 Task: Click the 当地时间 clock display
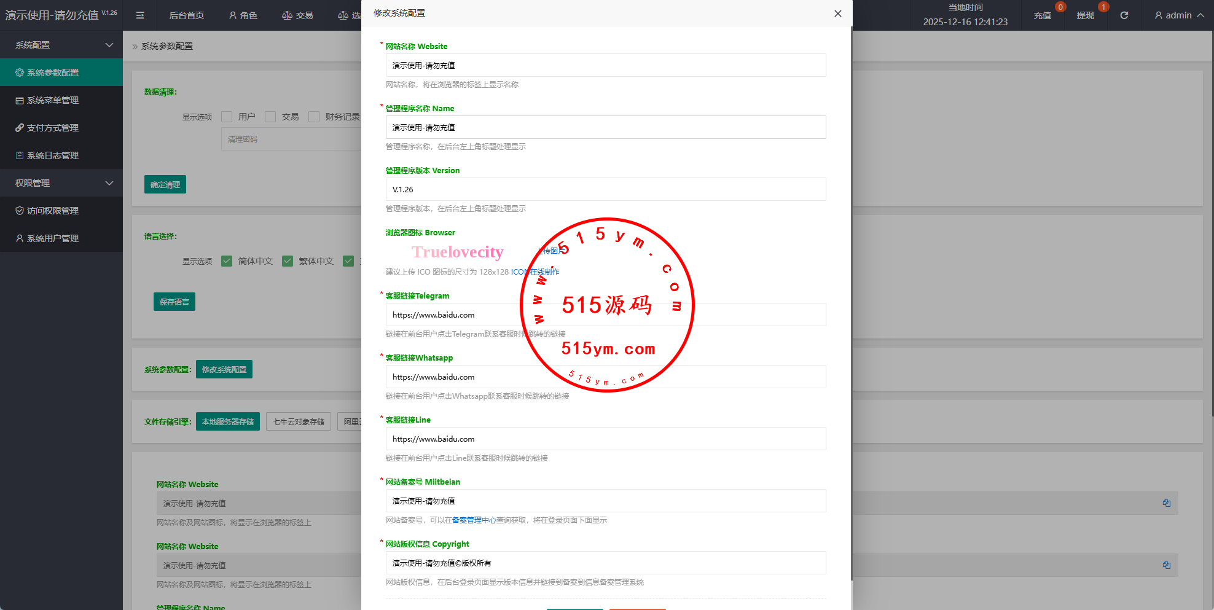(x=965, y=15)
